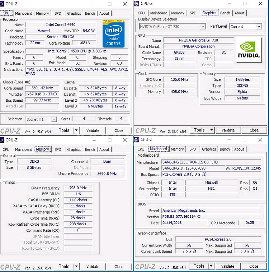The height and width of the screenshot is (272, 269).
Task: Click Southbridge model value H81
Action: [212, 188]
